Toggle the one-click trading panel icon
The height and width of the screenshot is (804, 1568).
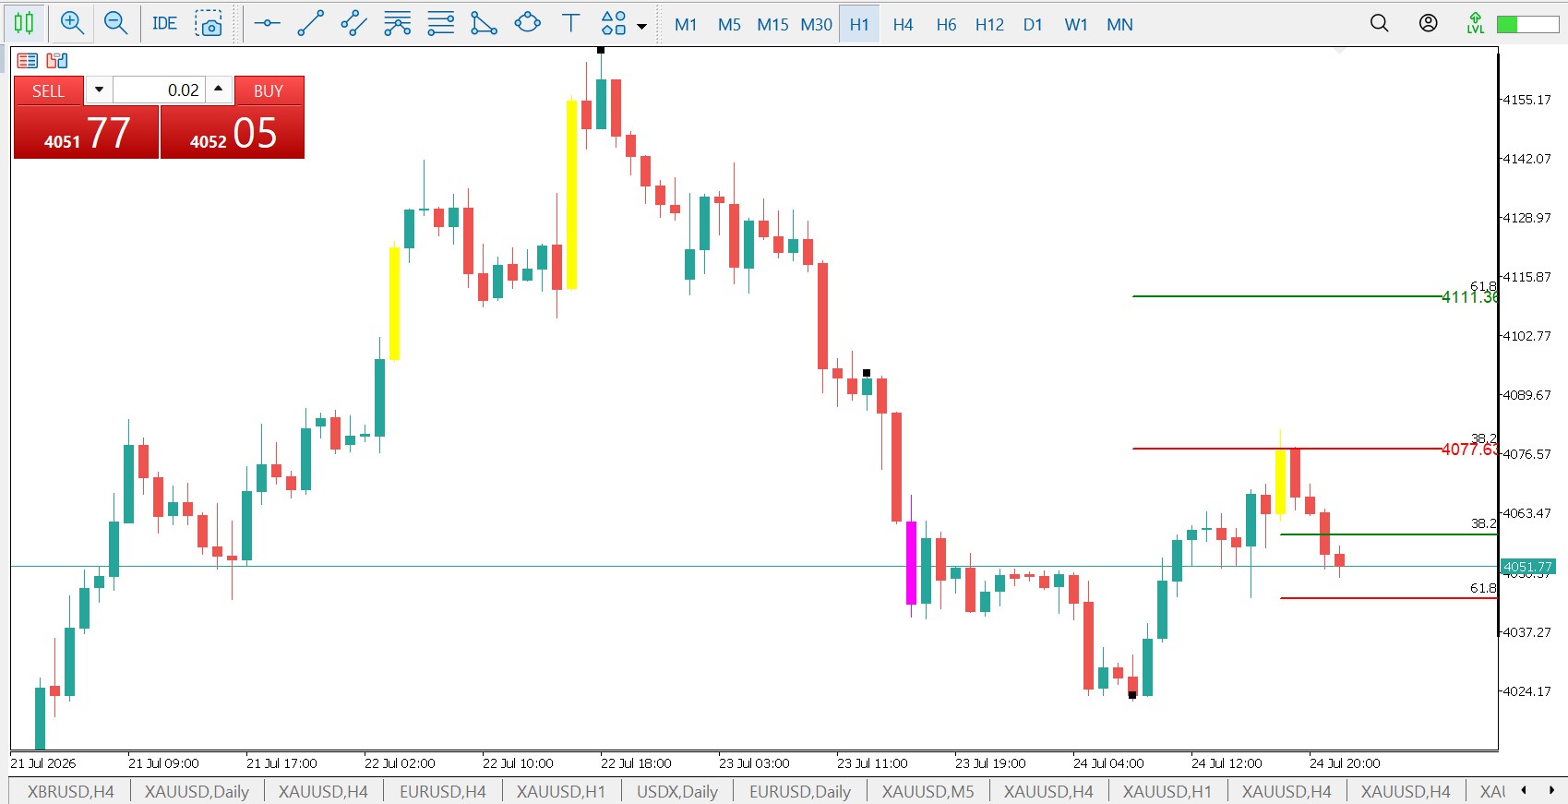(x=28, y=61)
